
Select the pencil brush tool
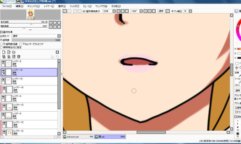(x=238, y=75)
